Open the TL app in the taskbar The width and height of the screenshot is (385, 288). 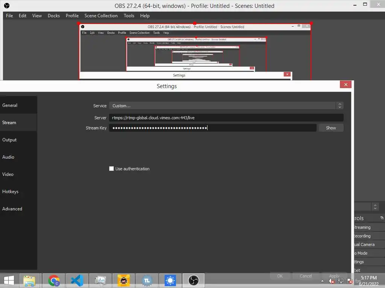(x=147, y=280)
